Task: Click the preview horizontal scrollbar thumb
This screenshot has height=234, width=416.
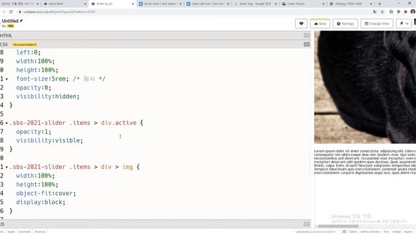Action: 338,226
